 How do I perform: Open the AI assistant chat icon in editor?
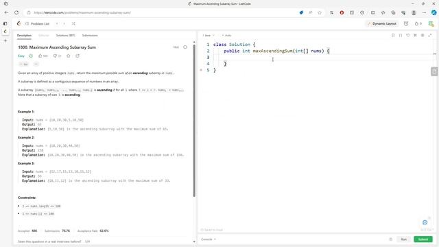point(425,222)
